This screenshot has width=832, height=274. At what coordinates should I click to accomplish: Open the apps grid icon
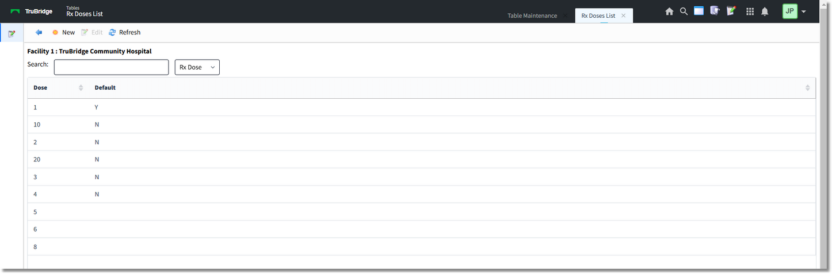pos(750,11)
